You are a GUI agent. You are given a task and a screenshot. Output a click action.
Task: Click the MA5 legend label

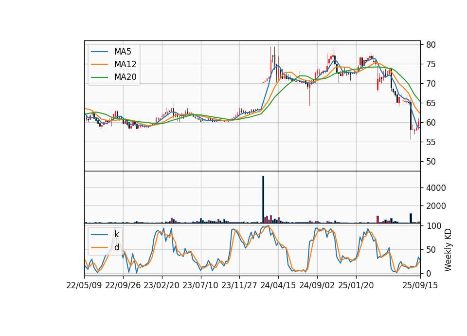[123, 52]
